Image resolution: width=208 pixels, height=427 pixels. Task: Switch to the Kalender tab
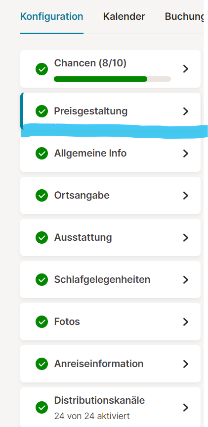(x=124, y=17)
